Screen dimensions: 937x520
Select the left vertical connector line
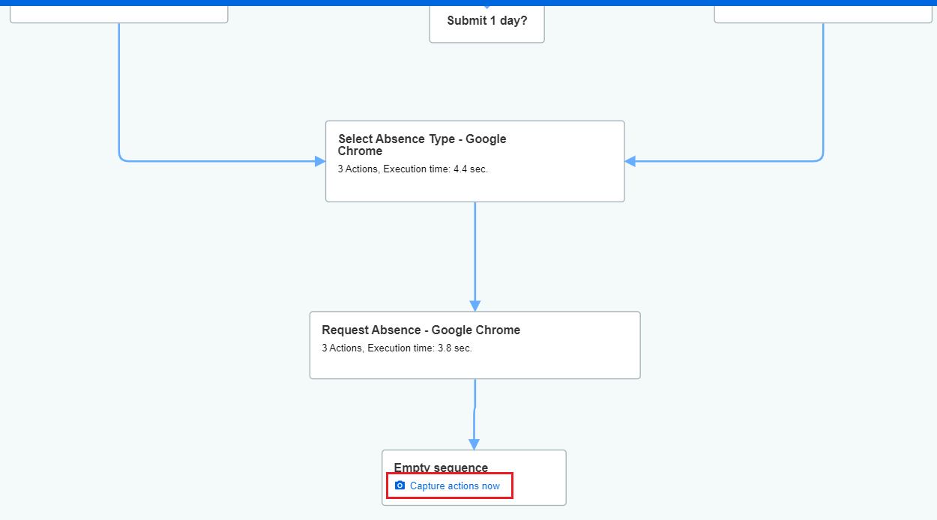[118, 90]
